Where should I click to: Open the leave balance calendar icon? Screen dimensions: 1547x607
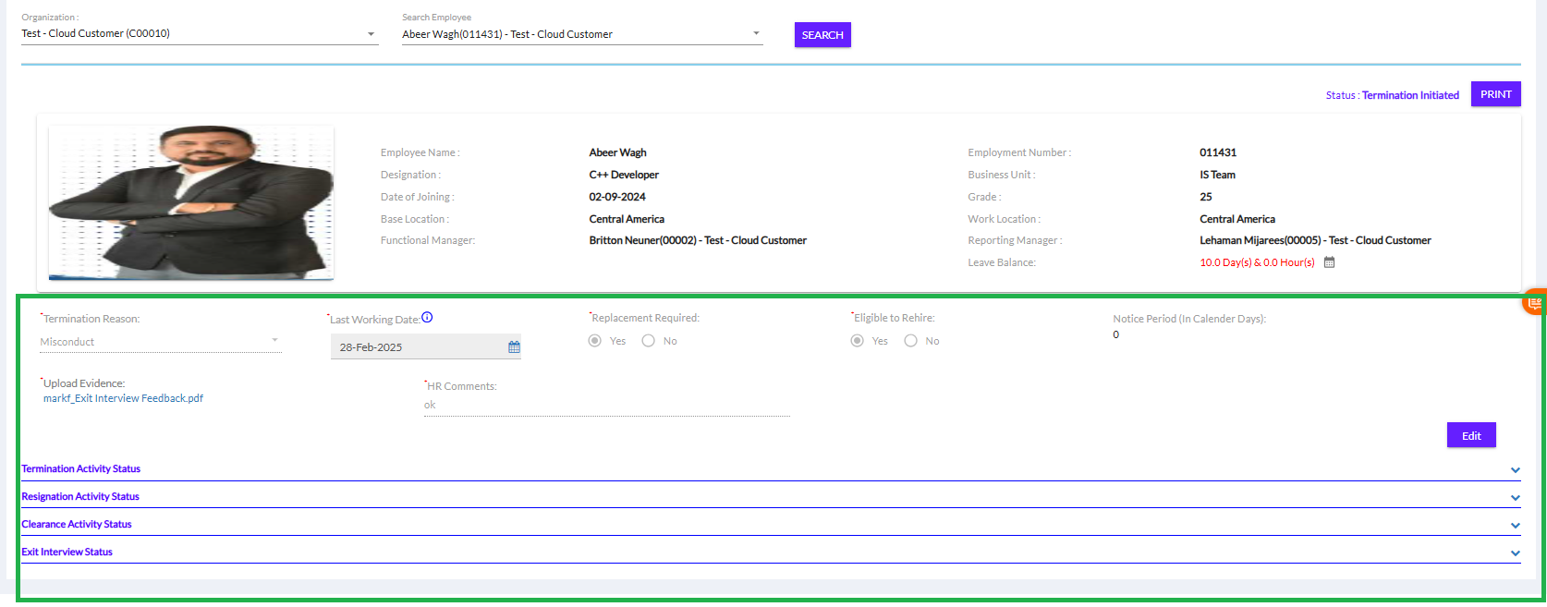(x=1329, y=262)
